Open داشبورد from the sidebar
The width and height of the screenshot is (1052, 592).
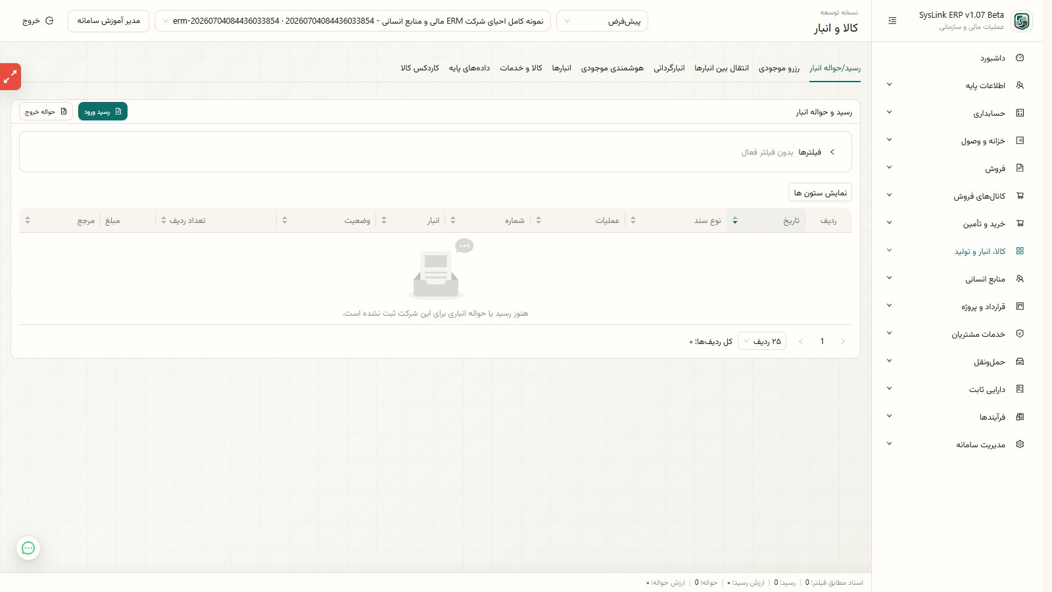(992, 58)
